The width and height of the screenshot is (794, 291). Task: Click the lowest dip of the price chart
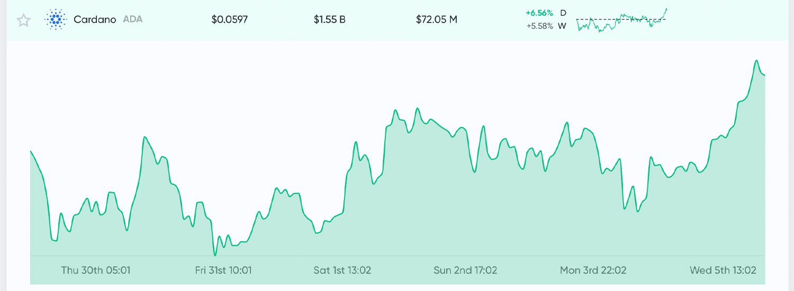(x=214, y=255)
